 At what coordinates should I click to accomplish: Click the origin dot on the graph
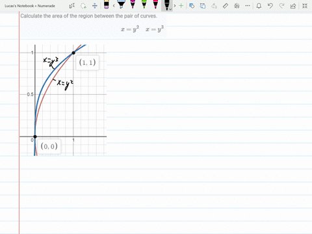point(35,136)
